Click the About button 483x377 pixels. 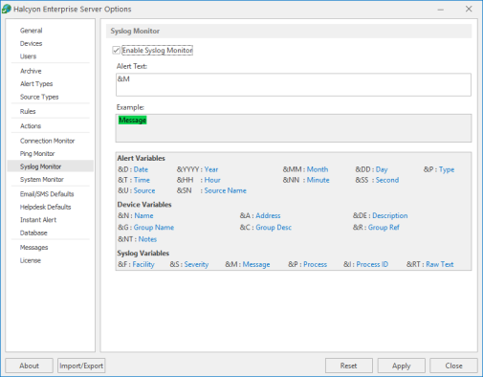(x=29, y=366)
